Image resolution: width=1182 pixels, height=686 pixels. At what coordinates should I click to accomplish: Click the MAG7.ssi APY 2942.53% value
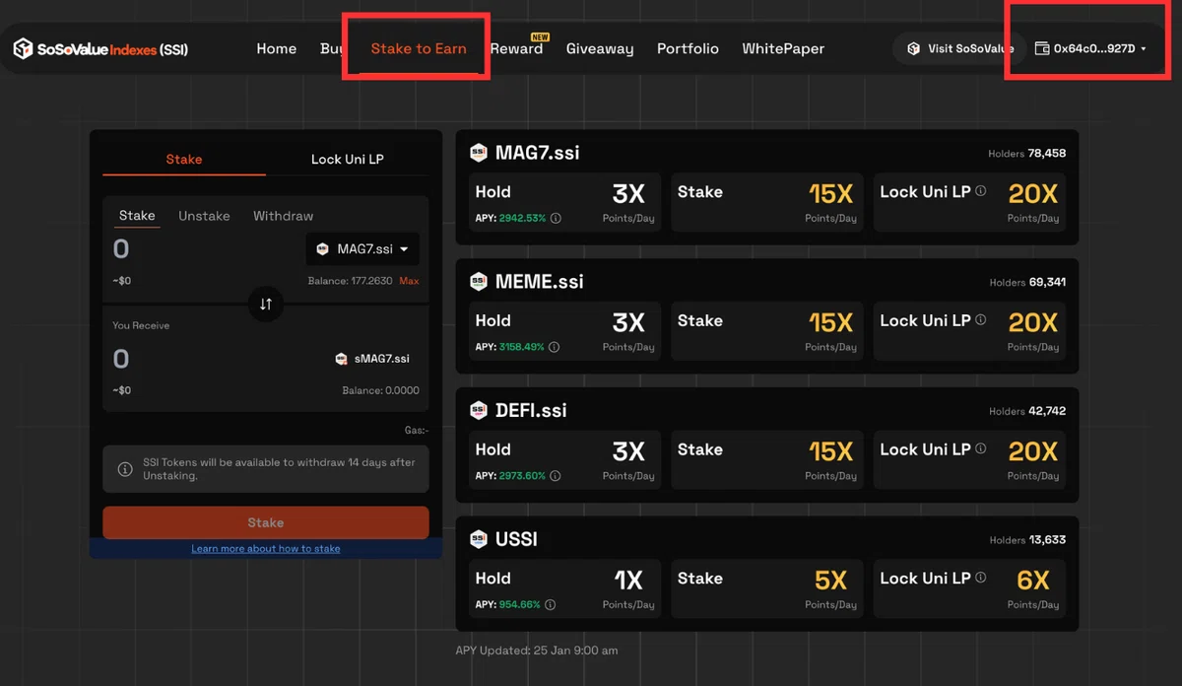coord(522,219)
